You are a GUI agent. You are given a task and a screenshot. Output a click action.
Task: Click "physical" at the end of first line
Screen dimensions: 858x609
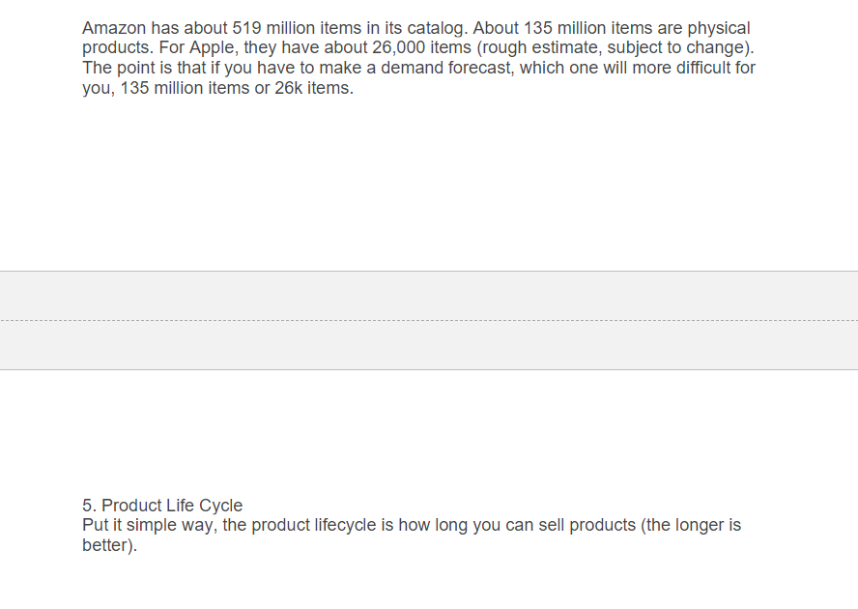pyautogui.click(x=718, y=28)
